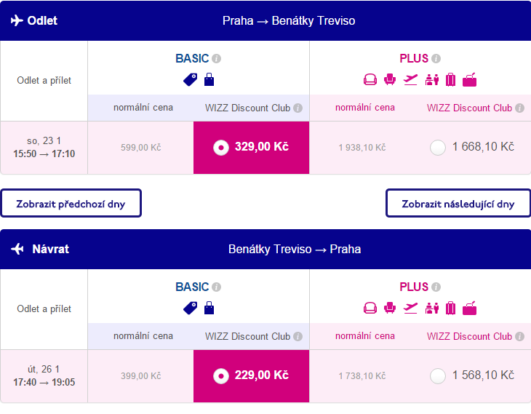
Task: Click the small bag icon under return BASIC
Action: tap(209, 308)
